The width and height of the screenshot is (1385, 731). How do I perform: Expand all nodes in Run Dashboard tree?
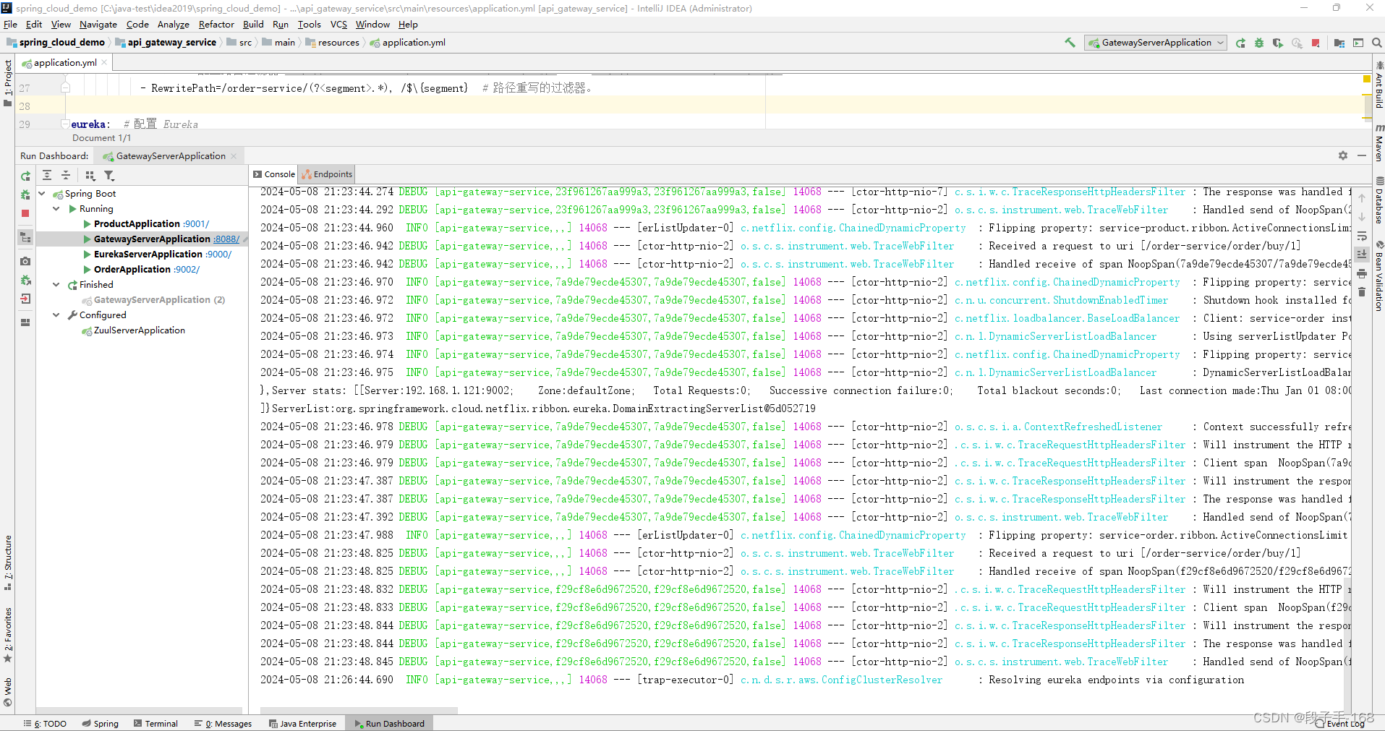[47, 175]
